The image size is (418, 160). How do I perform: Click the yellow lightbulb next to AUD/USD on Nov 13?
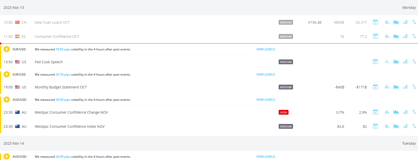pyautogui.click(x=7, y=100)
